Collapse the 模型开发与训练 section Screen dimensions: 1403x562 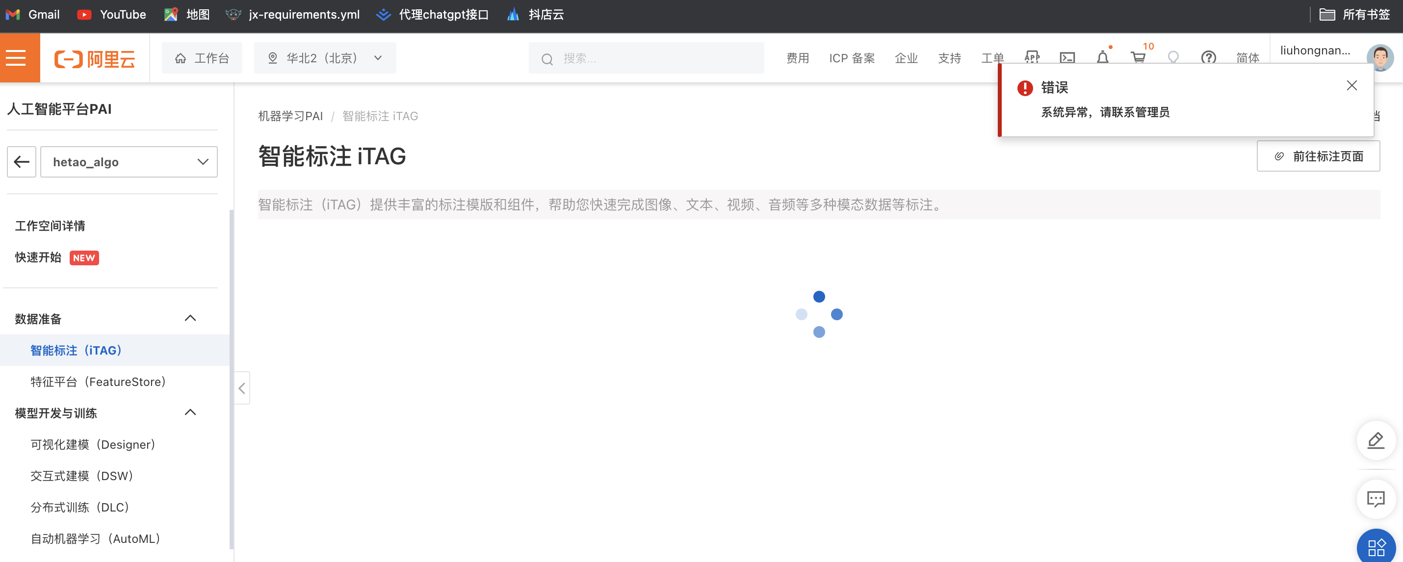190,412
